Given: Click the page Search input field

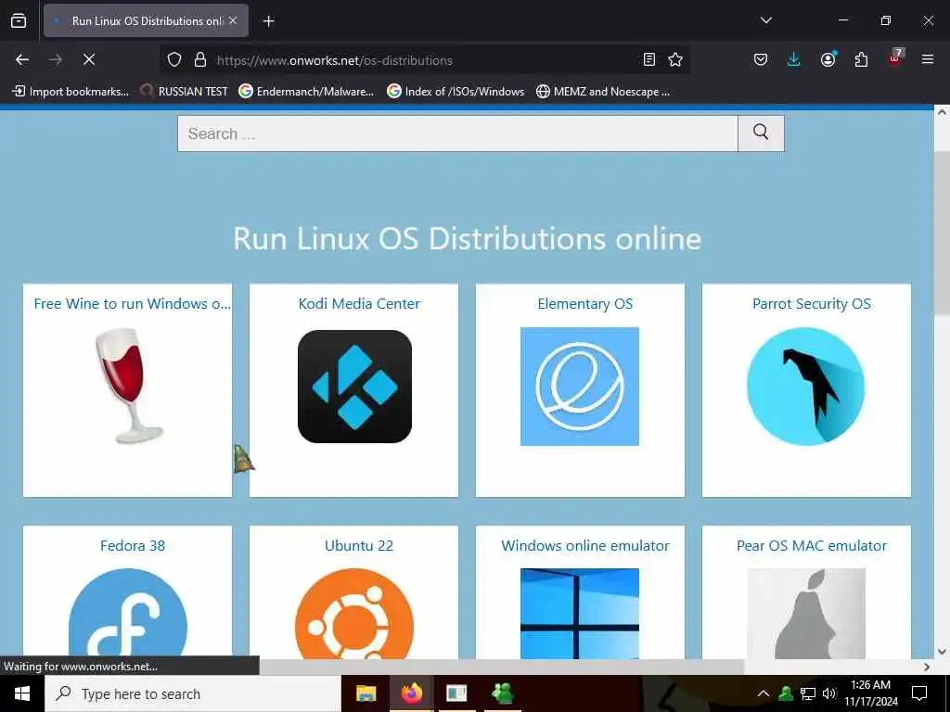Looking at the screenshot, I should coord(457,133).
